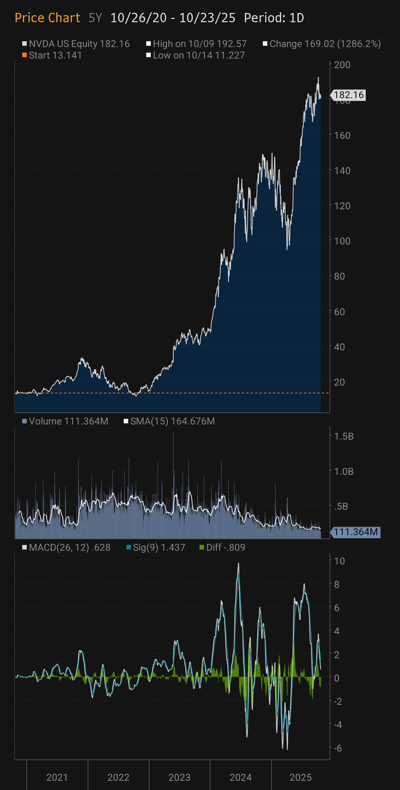This screenshot has width=400, height=790.
Task: Select the 5Y range label
Action: coord(95,18)
